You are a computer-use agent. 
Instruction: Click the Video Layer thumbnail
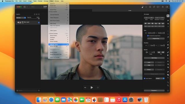point(19,23)
